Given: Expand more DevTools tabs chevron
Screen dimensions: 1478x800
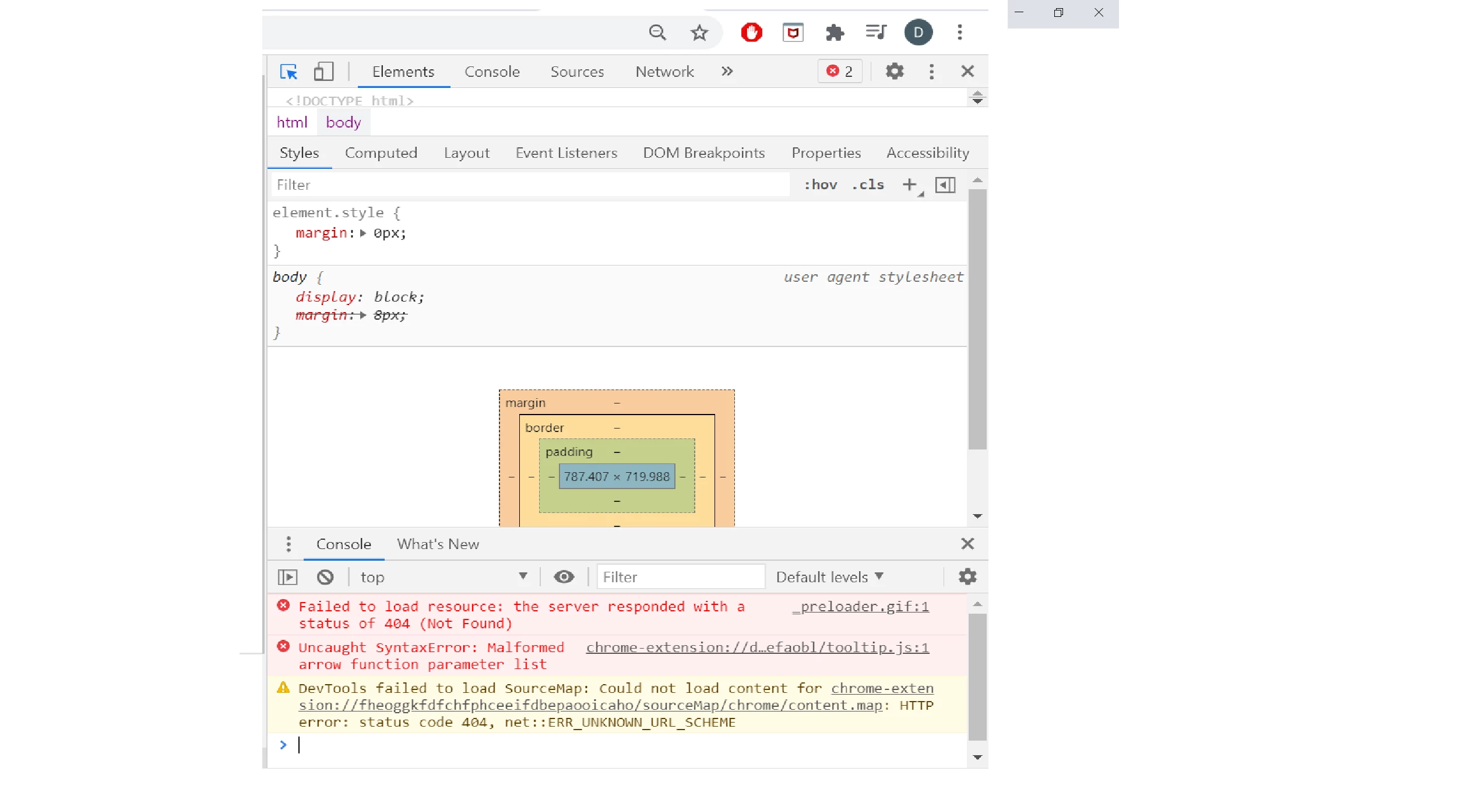Looking at the screenshot, I should click(727, 72).
